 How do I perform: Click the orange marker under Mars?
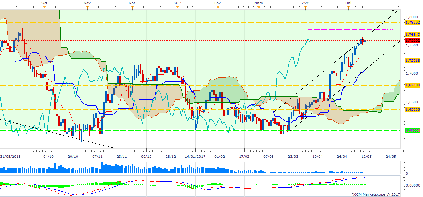pos(259,8)
